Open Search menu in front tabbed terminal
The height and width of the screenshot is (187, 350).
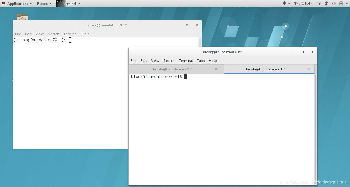tap(169, 61)
